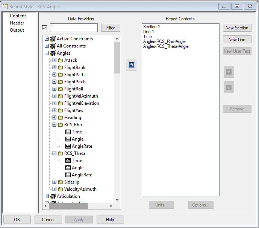Click the AngleRate element icon under RCS_Rho
The image size is (259, 228).
(x=68, y=146)
